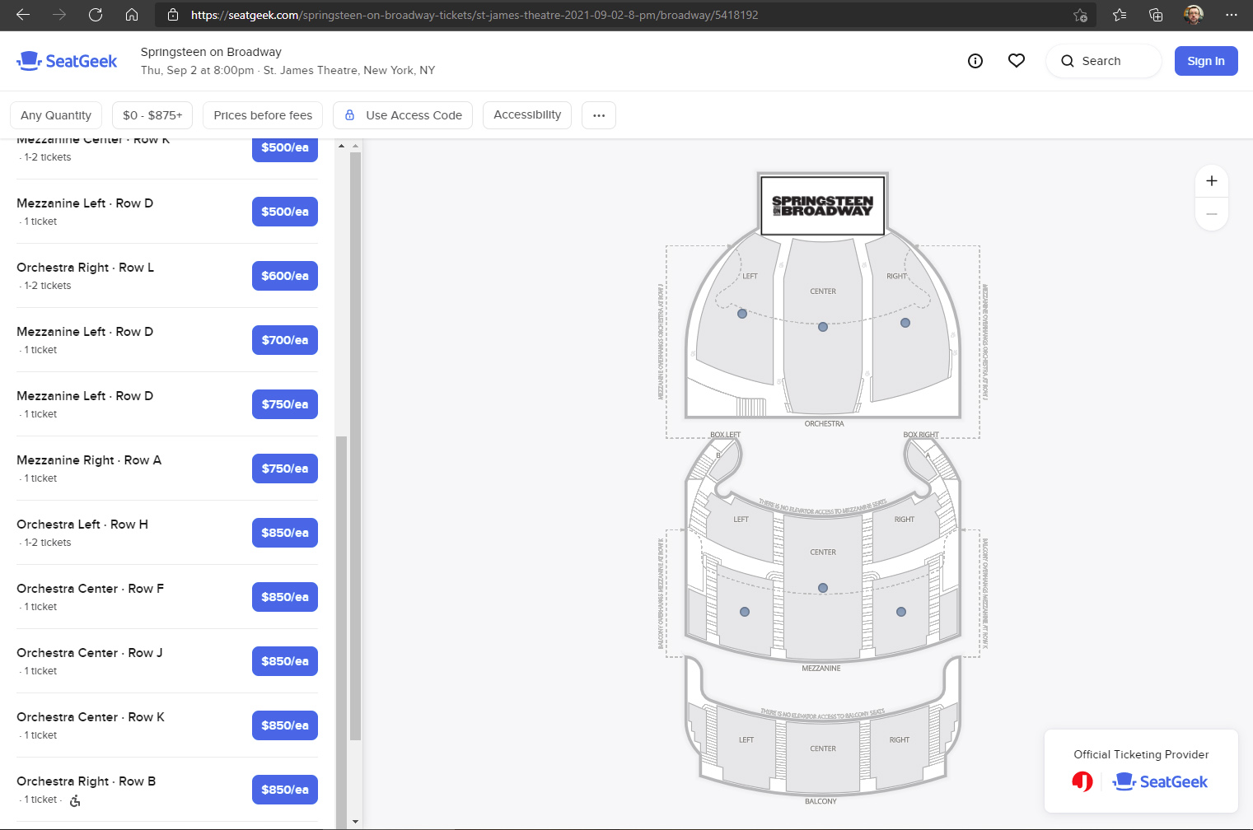Select the Orchestra Left section marker

742,314
